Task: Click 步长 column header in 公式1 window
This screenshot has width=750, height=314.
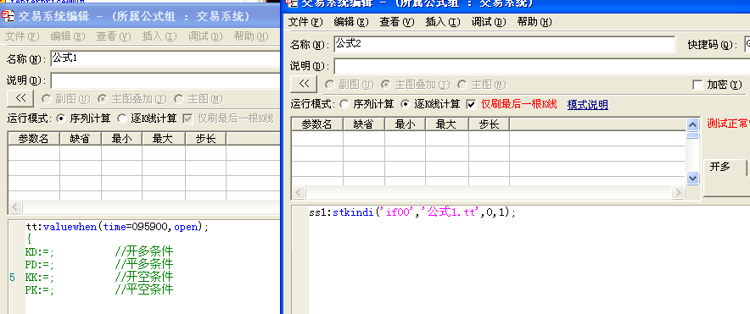Action: coord(205,139)
